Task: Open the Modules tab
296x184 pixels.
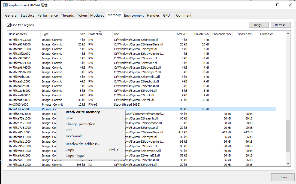Action: pos(97,16)
